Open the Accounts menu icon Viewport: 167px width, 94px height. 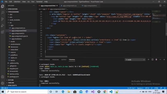2,77
